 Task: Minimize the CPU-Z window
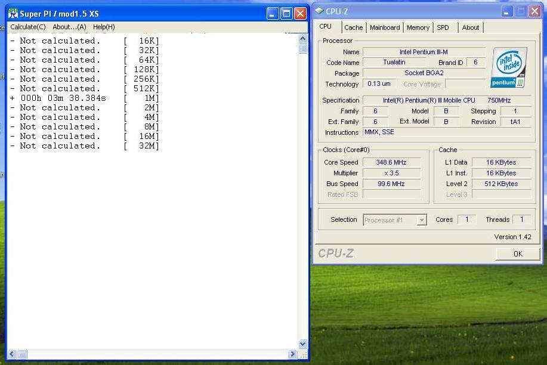pos(506,11)
